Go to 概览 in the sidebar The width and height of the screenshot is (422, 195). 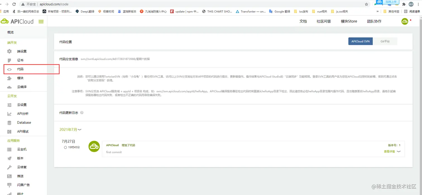pos(23,32)
